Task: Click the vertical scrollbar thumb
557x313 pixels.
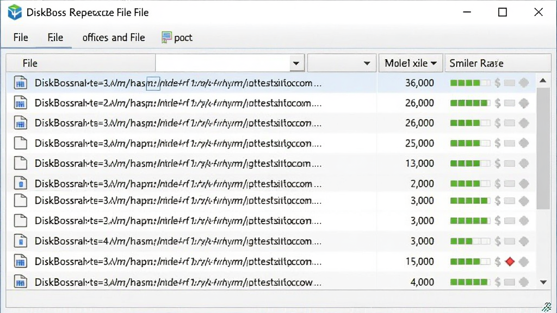Action: pos(543,148)
